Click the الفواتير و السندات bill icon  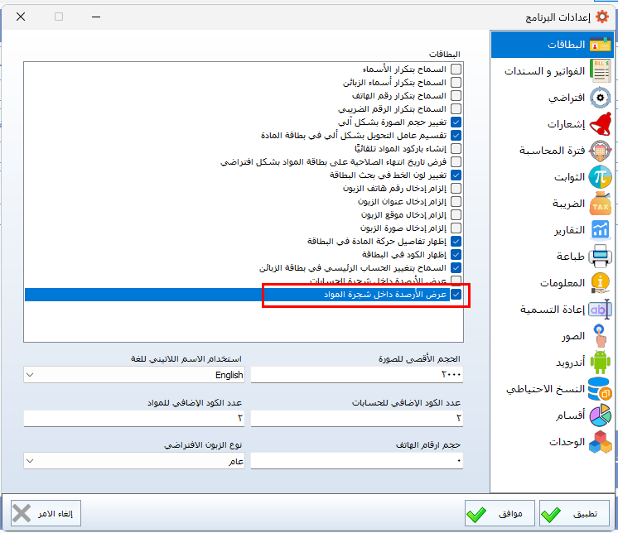(601, 71)
